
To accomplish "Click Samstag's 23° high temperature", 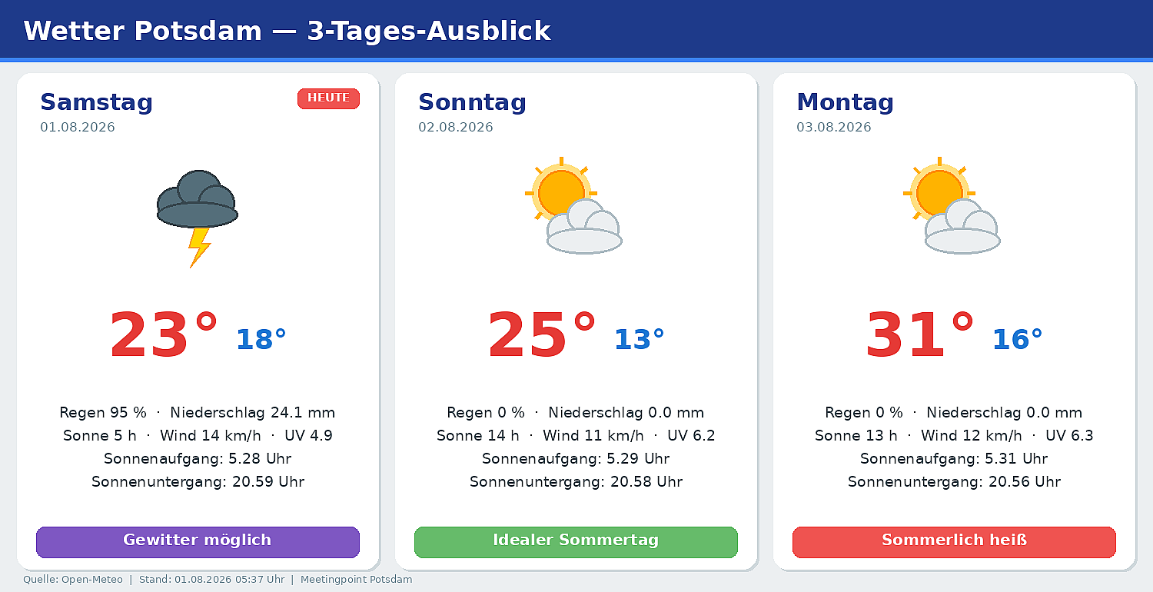I will click(164, 336).
